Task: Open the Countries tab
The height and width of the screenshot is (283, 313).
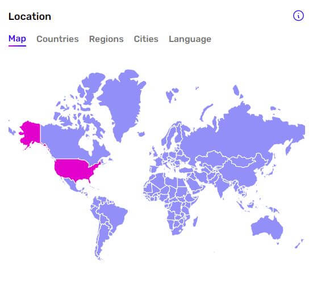Action: [57, 39]
